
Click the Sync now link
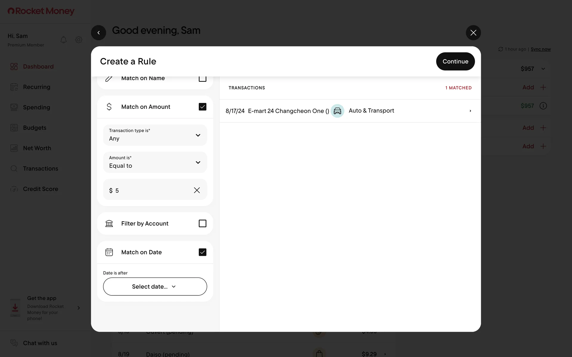tap(540, 49)
